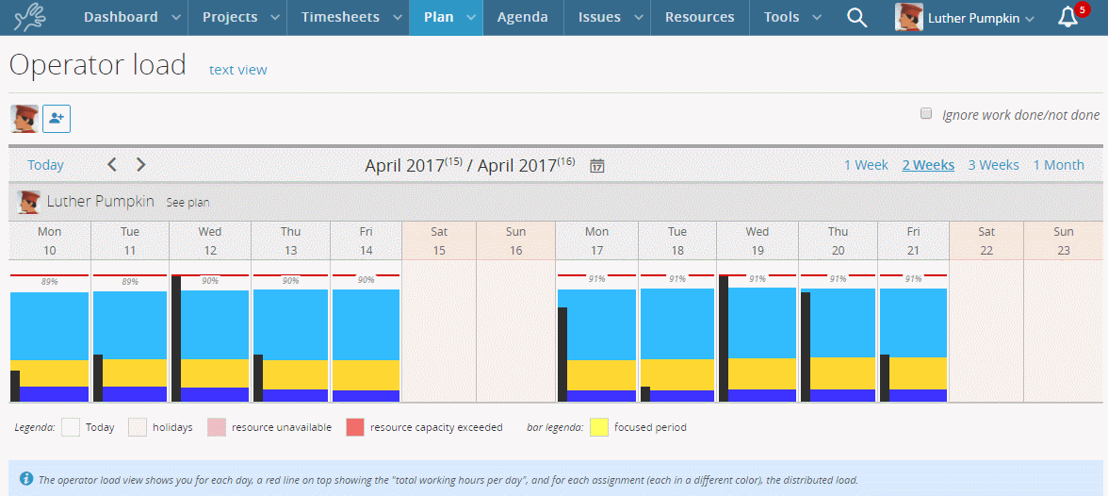Click the yellow focused period swatch
Viewport: 1108px width, 496px height.
click(599, 427)
